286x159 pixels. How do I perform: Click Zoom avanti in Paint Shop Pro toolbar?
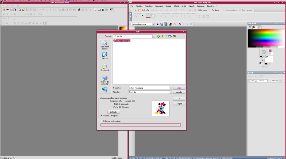point(246,10)
